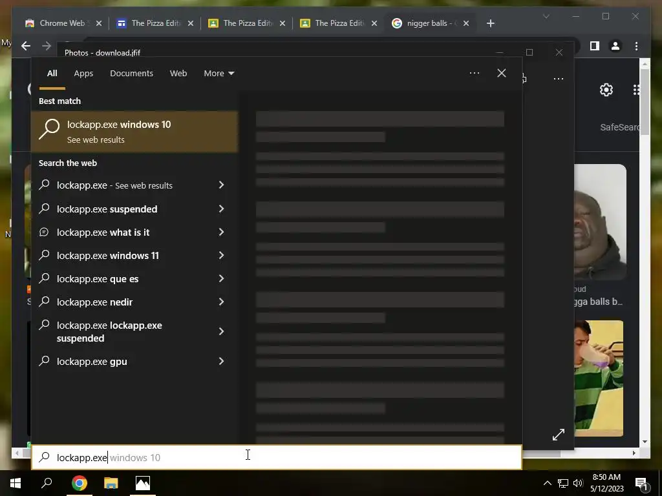662x496 pixels.
Task: Expand arrow for 'lockapp.exe lockapp.exe suspended'
Action: (221, 331)
